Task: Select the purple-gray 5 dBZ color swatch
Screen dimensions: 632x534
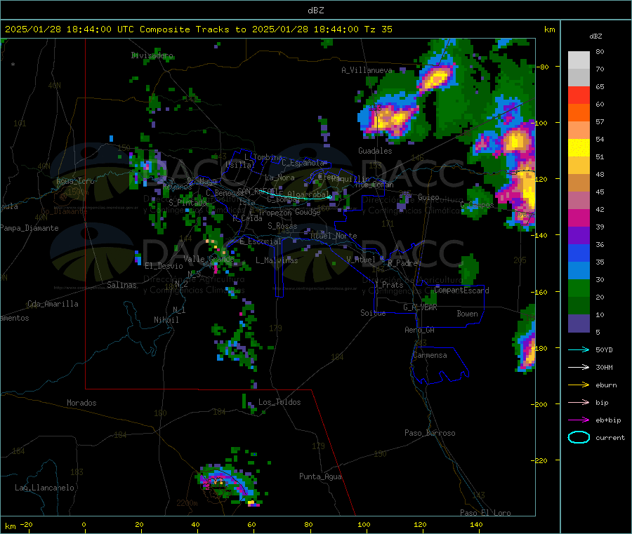Action: 579,323
